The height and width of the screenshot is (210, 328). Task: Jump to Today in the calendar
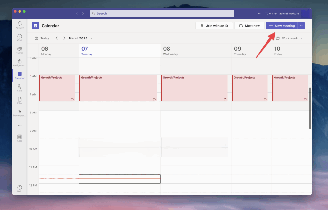tap(42, 38)
